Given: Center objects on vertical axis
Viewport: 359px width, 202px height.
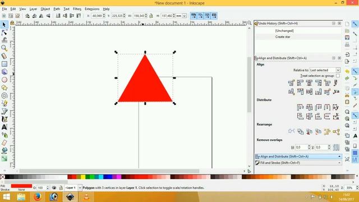Looking at the screenshot, I should pos(309,83).
